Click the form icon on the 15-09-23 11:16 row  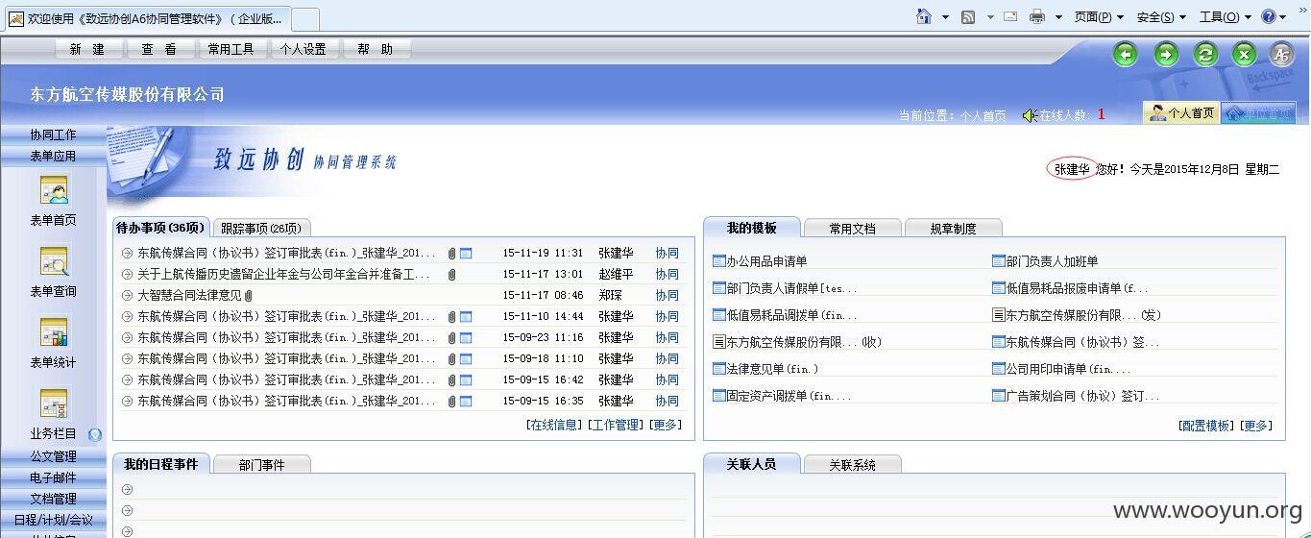click(466, 338)
